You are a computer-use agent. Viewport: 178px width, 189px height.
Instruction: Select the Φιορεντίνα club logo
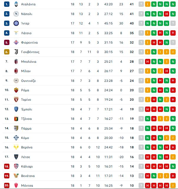[16, 42]
